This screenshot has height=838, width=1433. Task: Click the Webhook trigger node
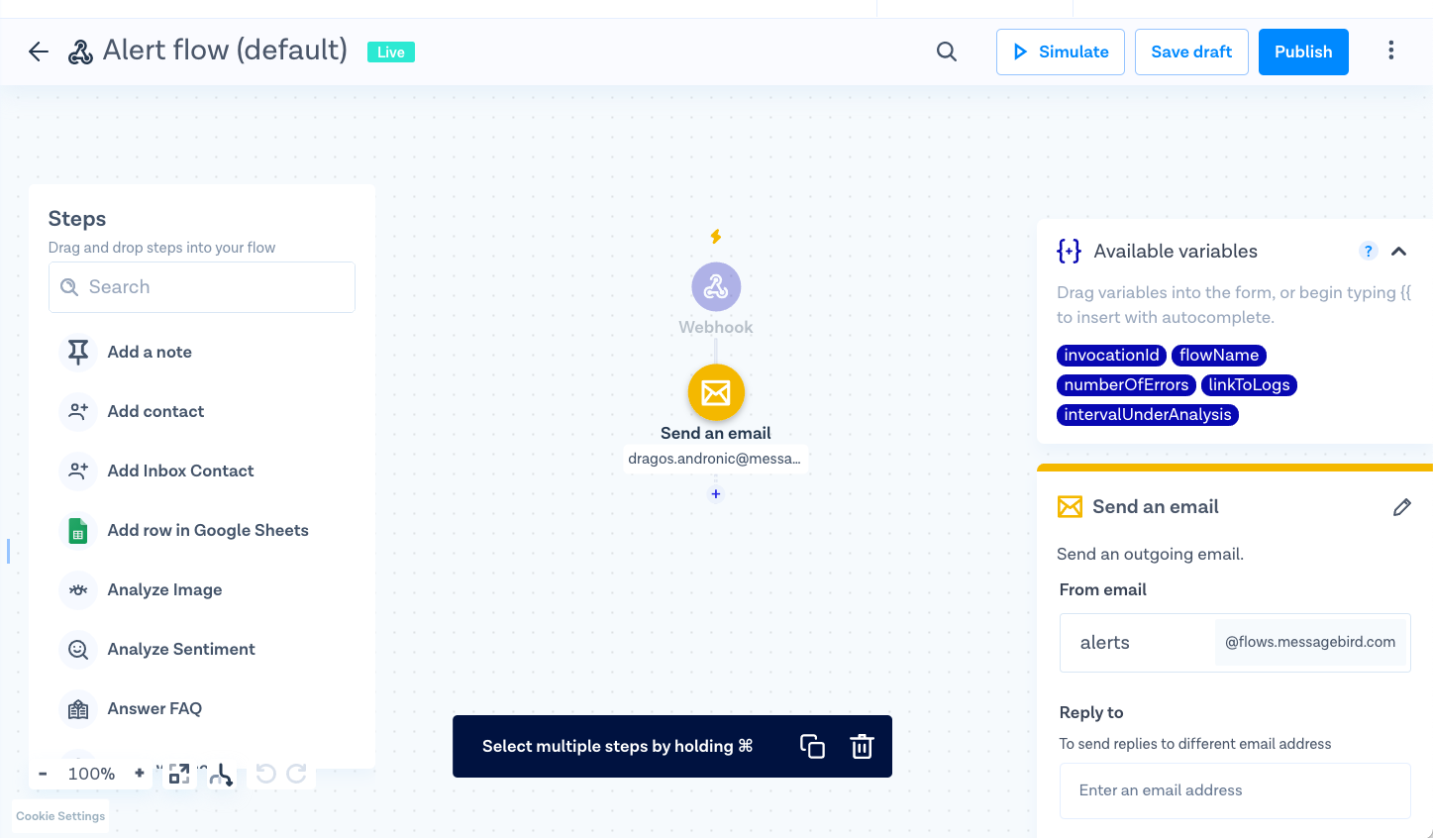click(716, 287)
